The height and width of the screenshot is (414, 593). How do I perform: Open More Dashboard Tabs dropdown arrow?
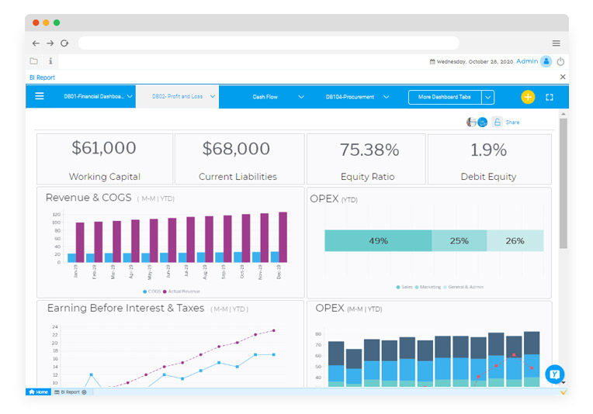point(487,97)
